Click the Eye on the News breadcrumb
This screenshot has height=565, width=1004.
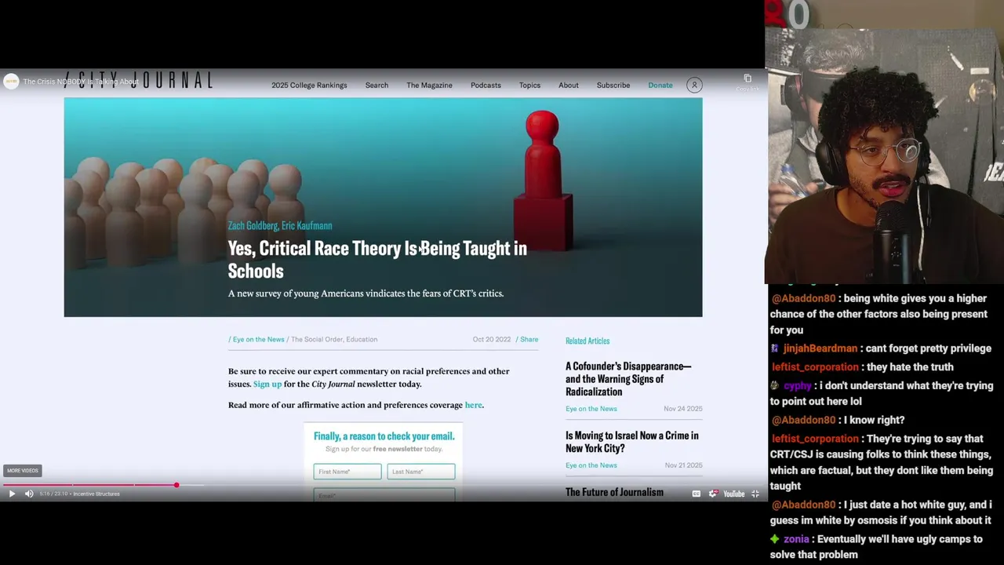258,339
